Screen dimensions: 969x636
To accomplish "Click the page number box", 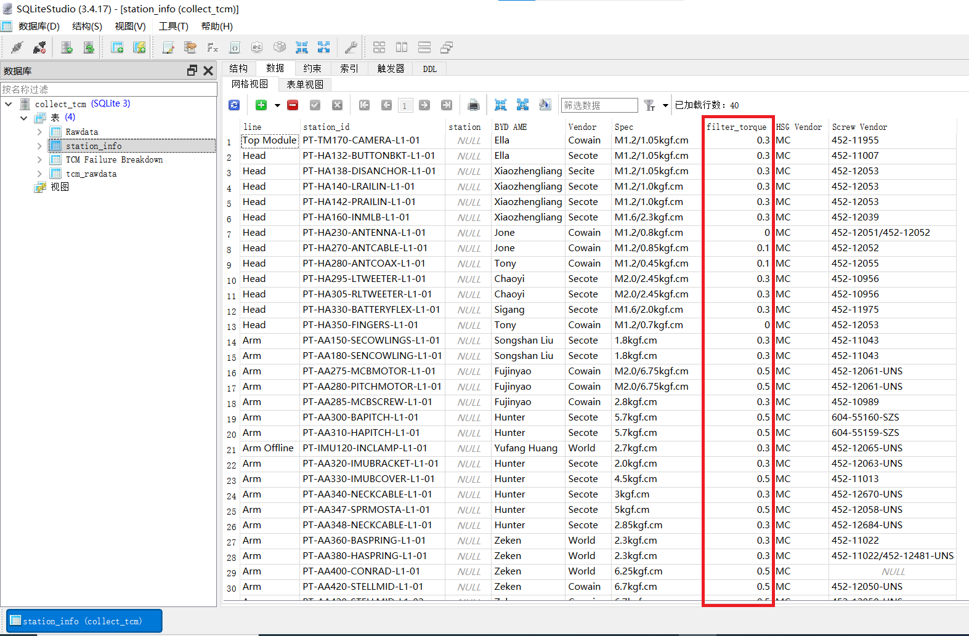I will (x=405, y=105).
